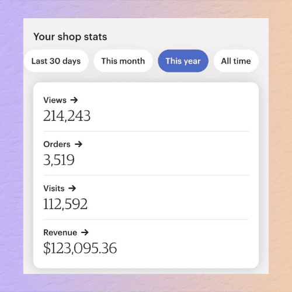The image size is (292, 292).
Task: Select the This year pill
Action: pyautogui.click(x=183, y=61)
